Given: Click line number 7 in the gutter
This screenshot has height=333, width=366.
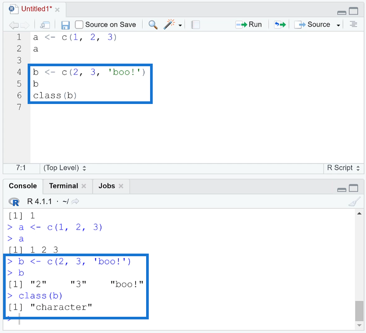Looking at the screenshot, I should 19,107.
